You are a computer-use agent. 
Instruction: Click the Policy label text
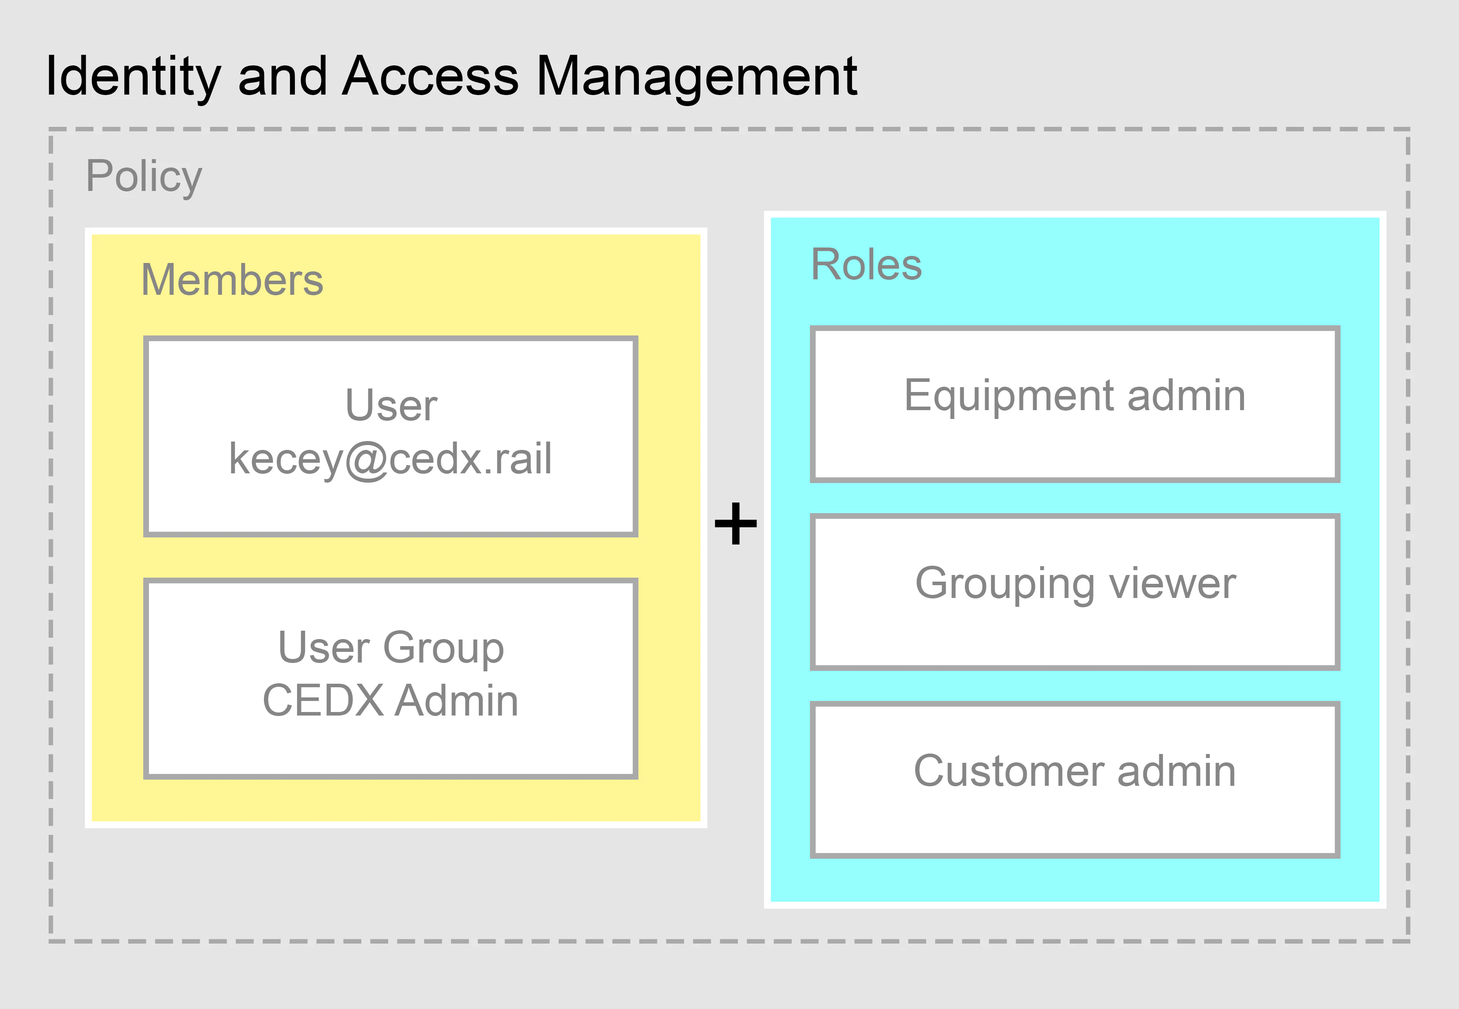click(x=144, y=176)
